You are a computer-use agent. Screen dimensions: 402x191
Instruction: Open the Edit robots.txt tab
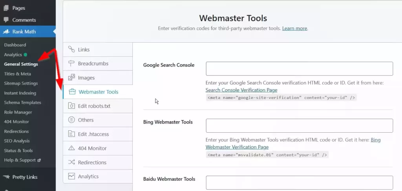pos(98,106)
